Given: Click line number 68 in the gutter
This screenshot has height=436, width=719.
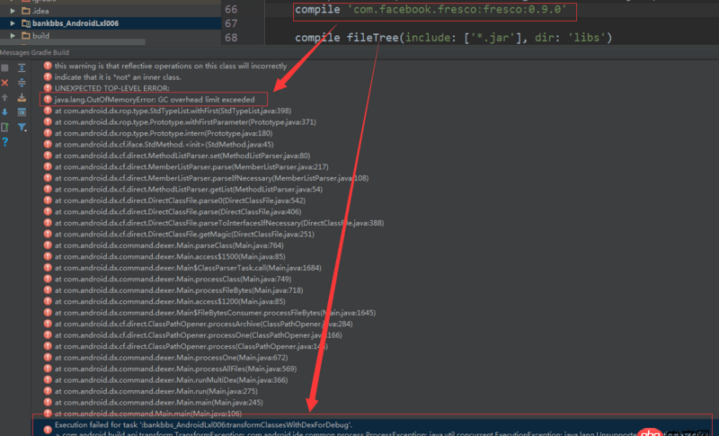Looking at the screenshot, I should click(x=231, y=38).
